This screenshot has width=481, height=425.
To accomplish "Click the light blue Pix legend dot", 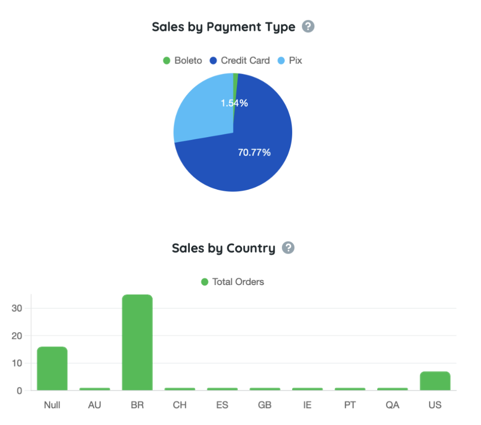I will (x=281, y=61).
